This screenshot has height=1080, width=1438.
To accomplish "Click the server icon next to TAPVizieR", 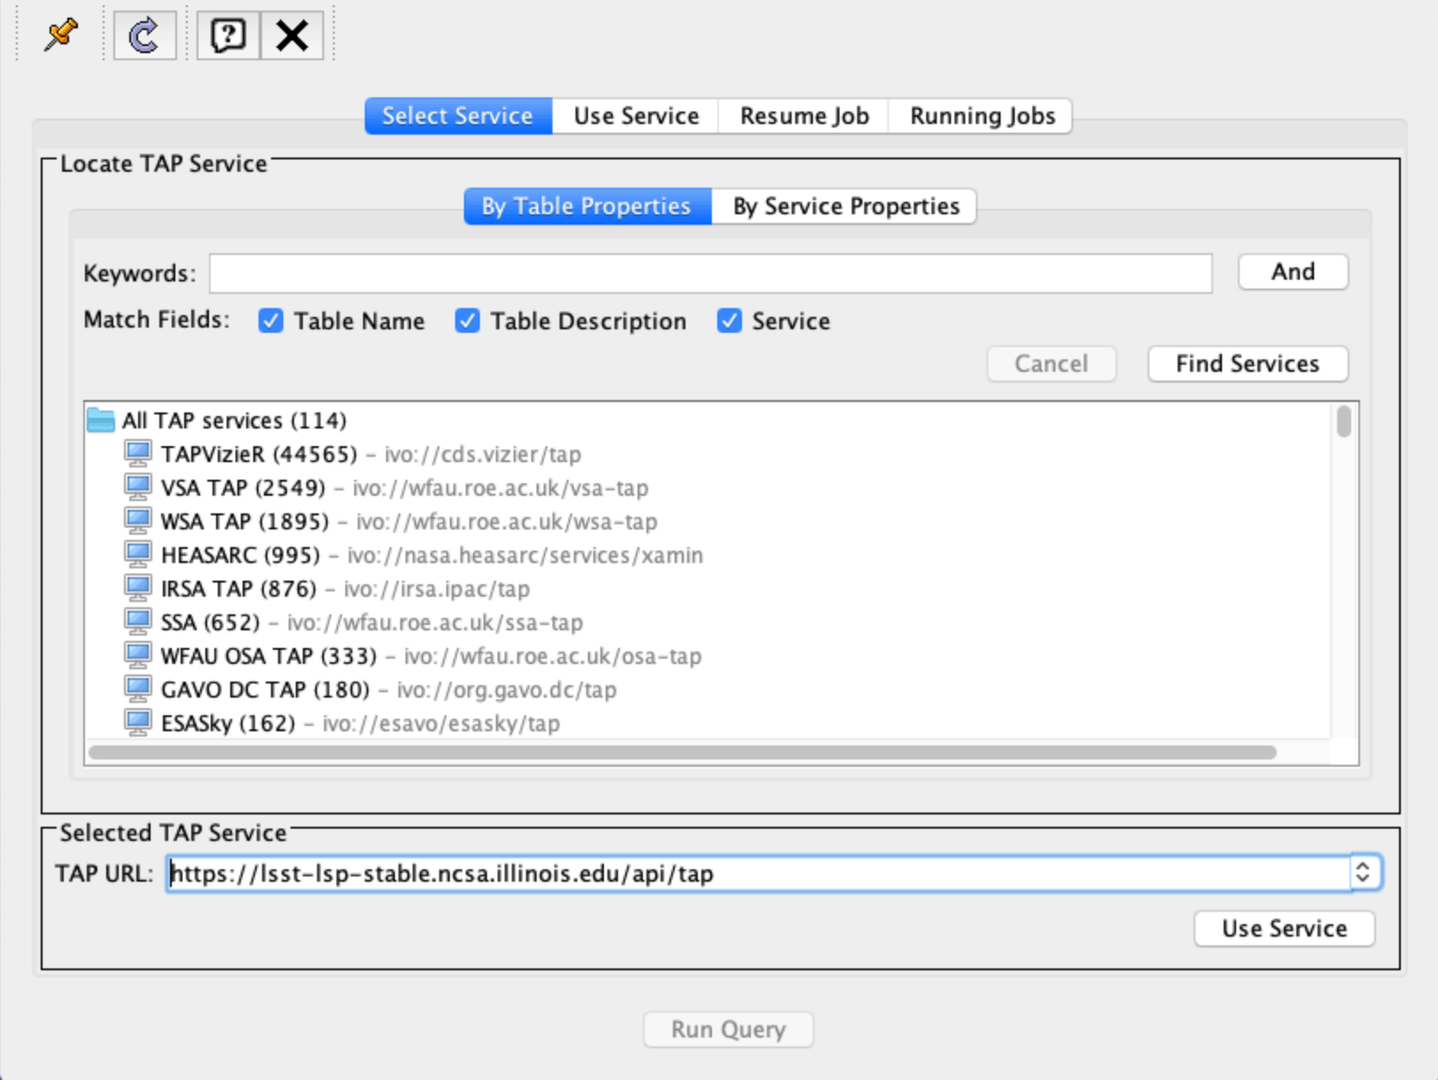I will click(x=138, y=454).
